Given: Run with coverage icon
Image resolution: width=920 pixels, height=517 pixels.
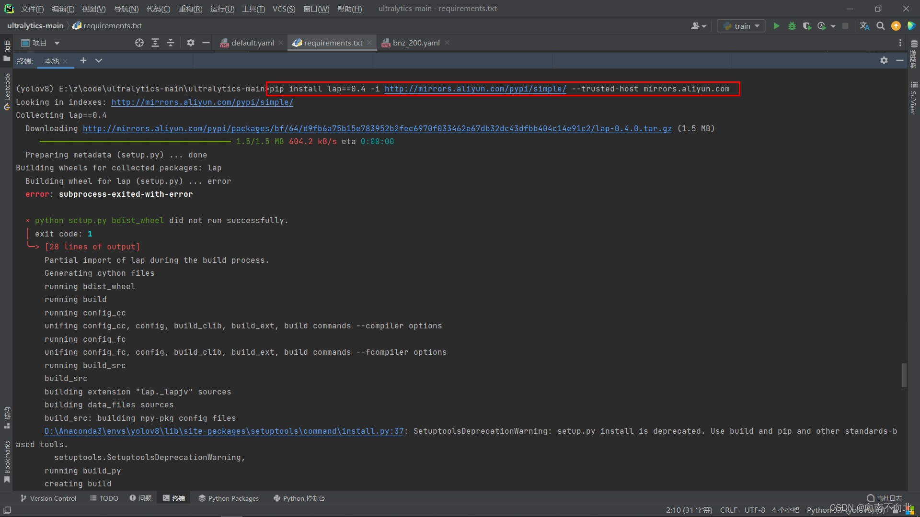Looking at the screenshot, I should [x=807, y=26].
